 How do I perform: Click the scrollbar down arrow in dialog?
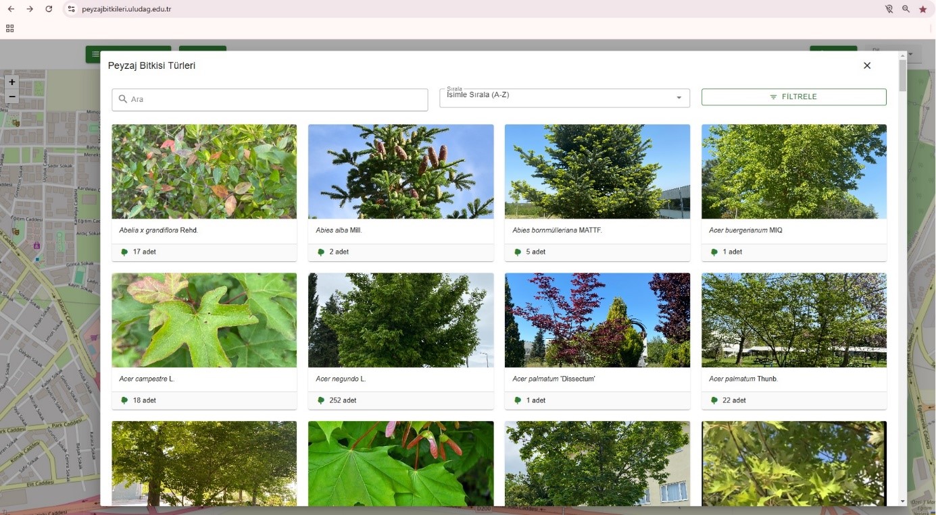point(903,502)
